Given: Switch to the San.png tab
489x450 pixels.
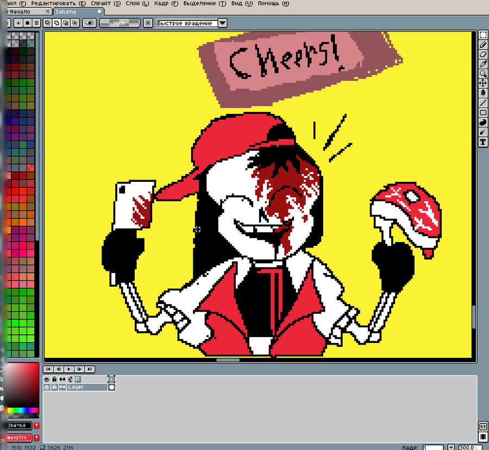Looking at the screenshot, I should [x=78, y=11].
